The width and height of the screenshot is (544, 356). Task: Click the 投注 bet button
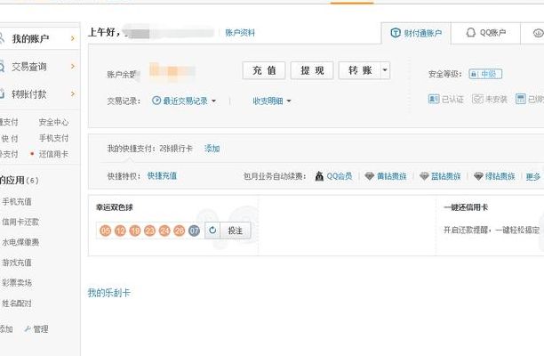[236, 231]
